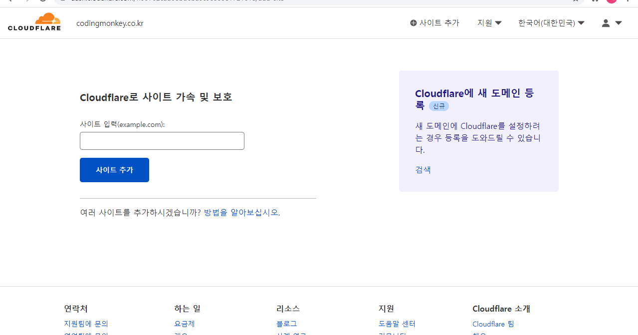Click the Cloudflare 소개 footer heading
Viewport: 638px width, 335px height.
[501, 309]
